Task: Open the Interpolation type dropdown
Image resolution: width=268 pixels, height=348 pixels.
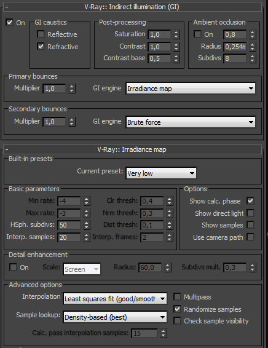Action: [115, 299]
